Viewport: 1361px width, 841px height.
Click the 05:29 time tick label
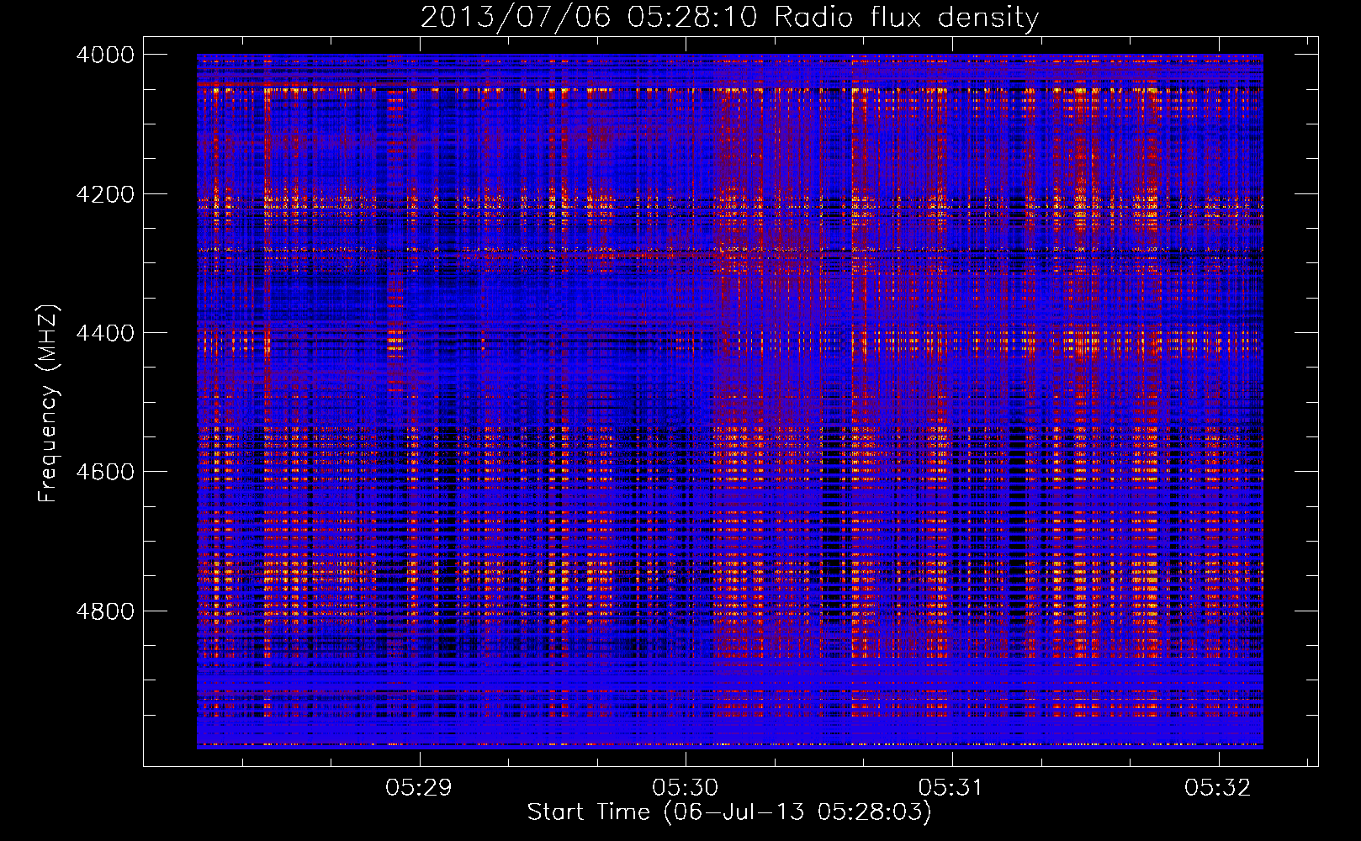419,787
